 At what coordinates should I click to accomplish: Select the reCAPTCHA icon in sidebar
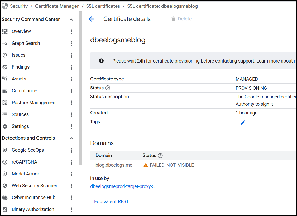click(5, 162)
